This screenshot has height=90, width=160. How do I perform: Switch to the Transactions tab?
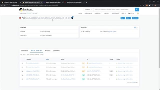pyautogui.click(x=24, y=50)
